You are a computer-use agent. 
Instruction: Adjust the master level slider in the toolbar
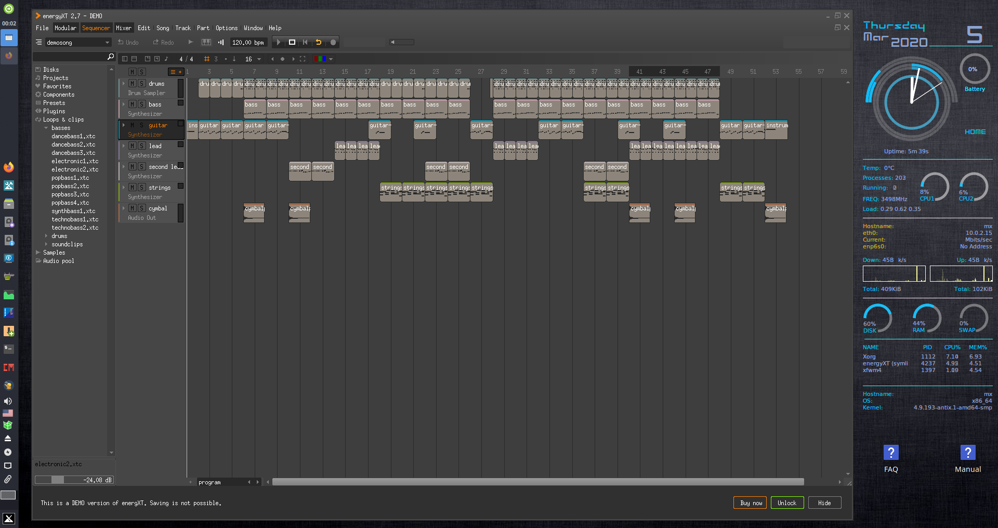click(402, 42)
